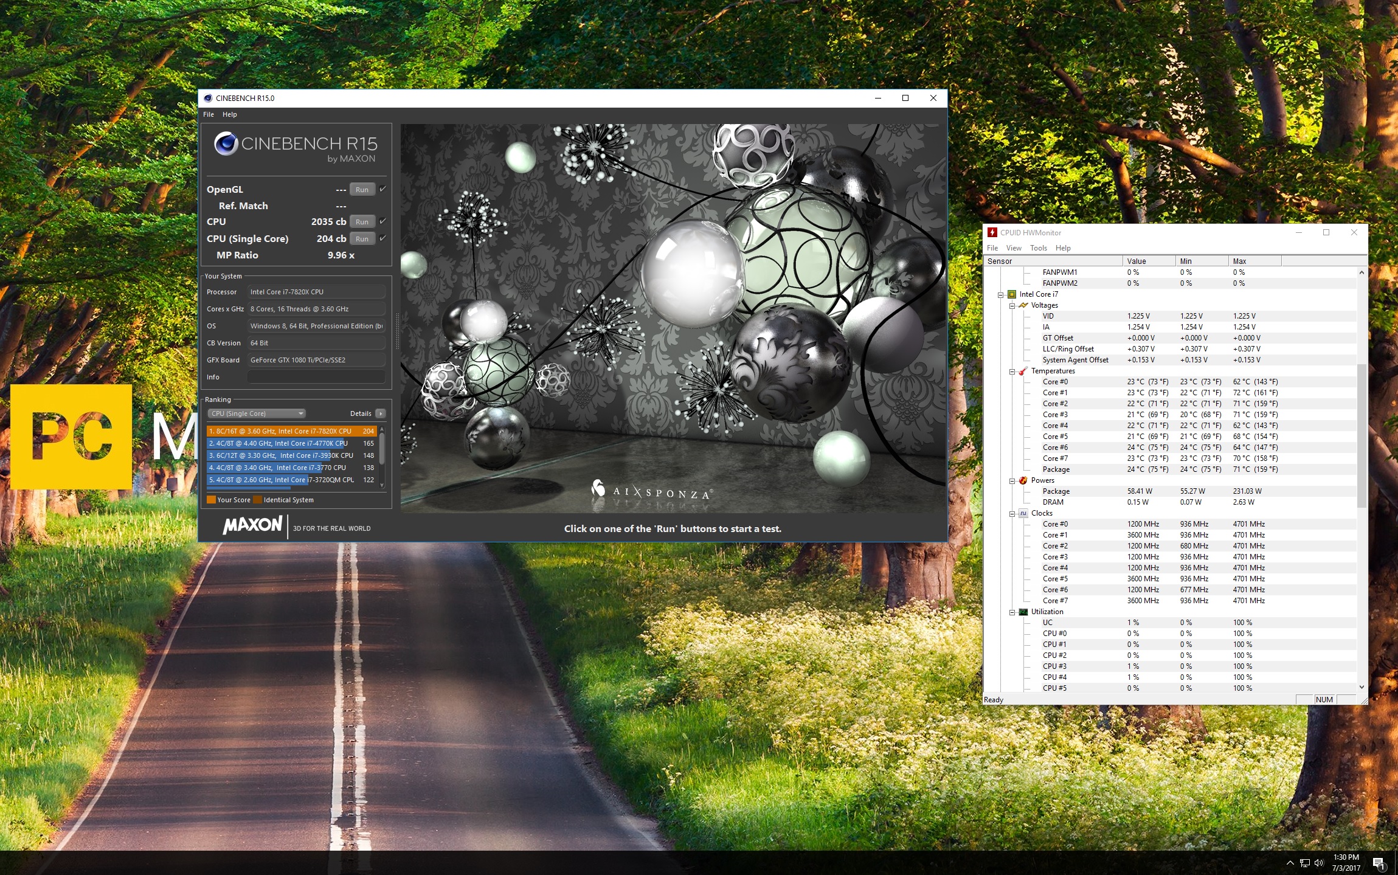Viewport: 1398px width, 875px height.
Task: Collapse the Temperatures tree node
Action: (1012, 372)
